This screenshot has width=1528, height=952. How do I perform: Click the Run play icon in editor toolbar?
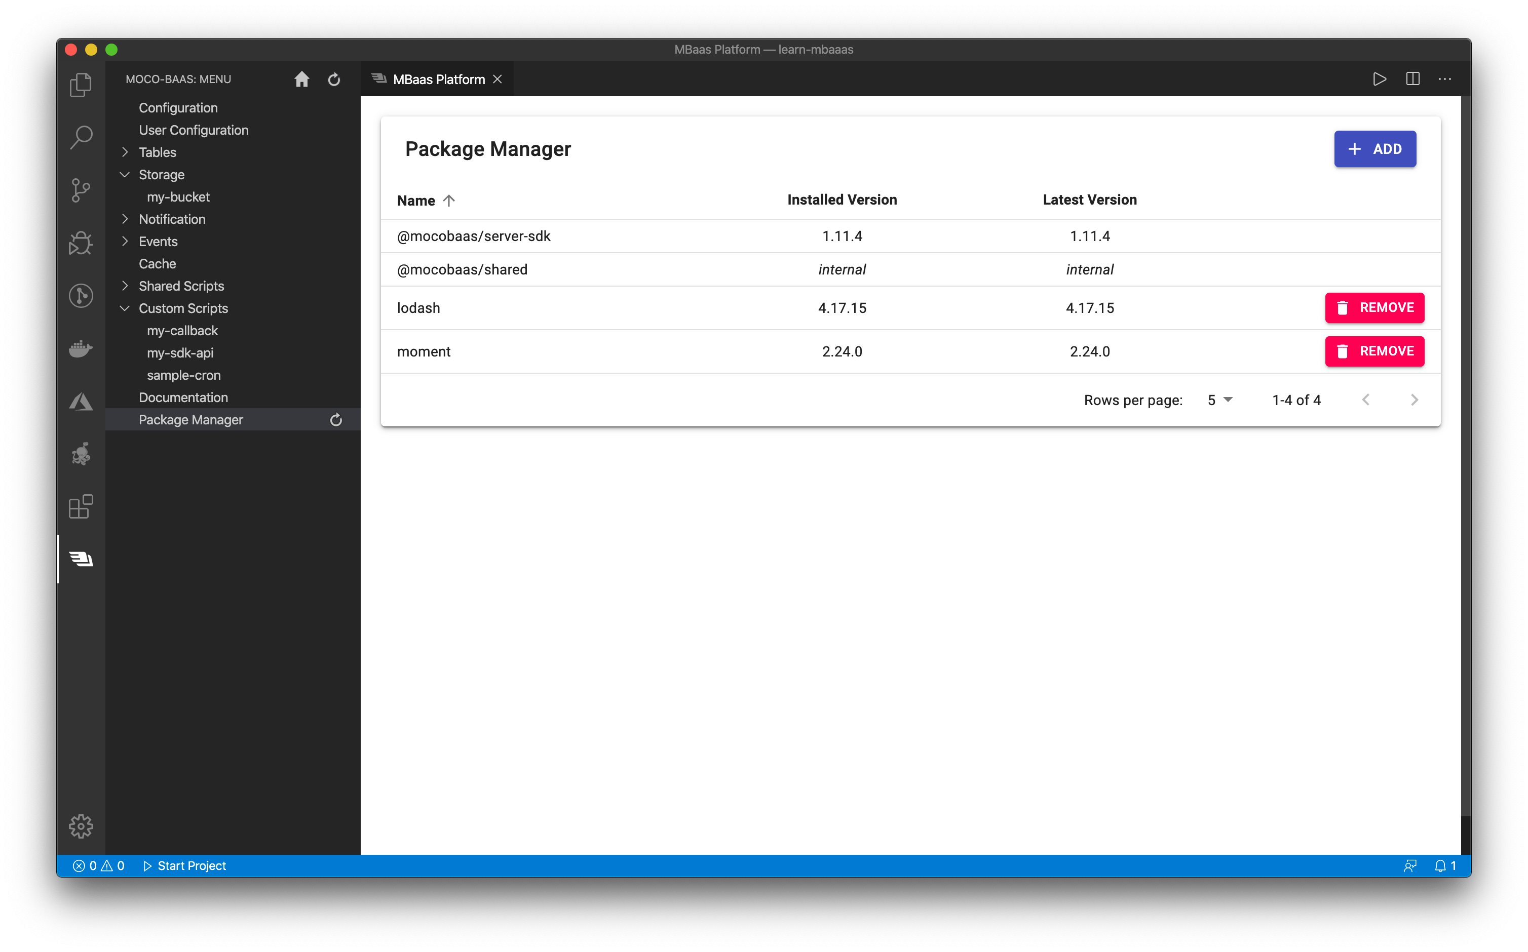1380,80
